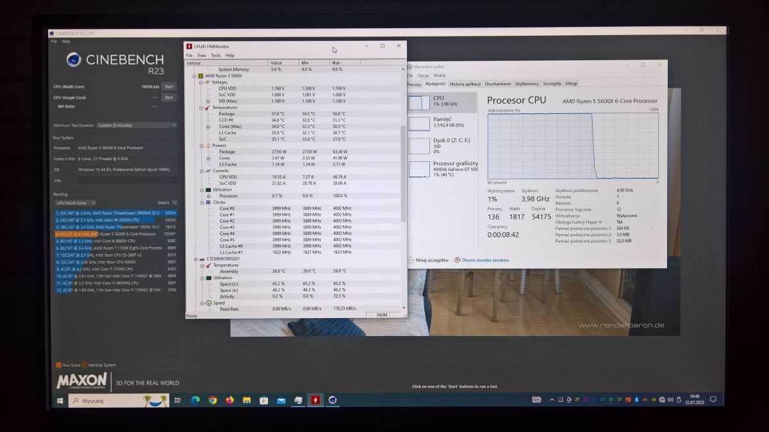The height and width of the screenshot is (432, 769).
Task: Click the Powers flame icon in HWMonitor
Action: 207,145
